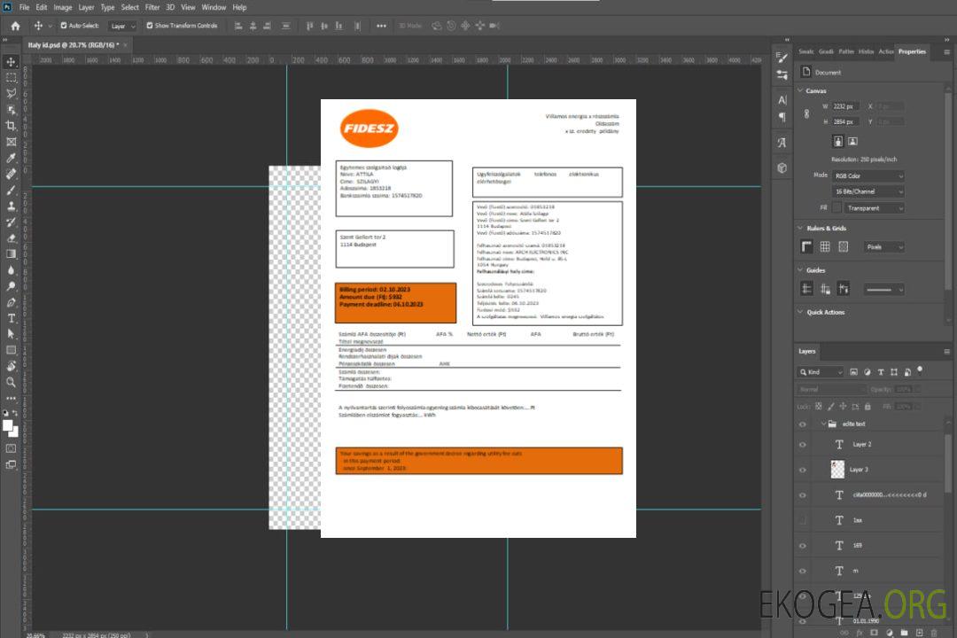Open the Character panel icon
Viewport: 957px width, 638px height.
782,99
